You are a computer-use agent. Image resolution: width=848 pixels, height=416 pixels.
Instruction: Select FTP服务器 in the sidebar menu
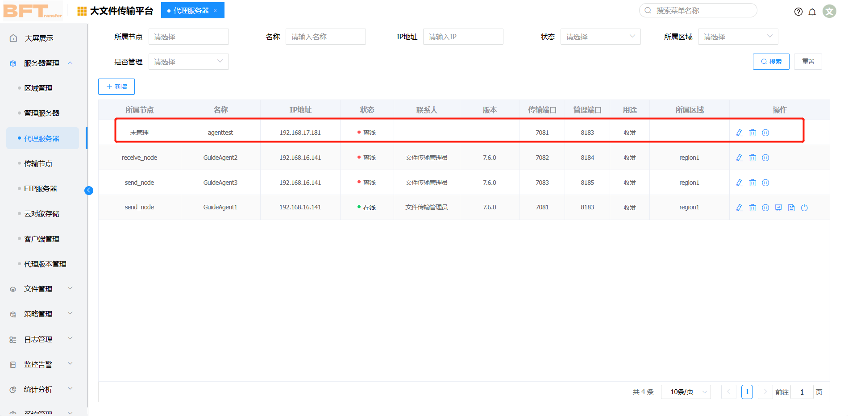[41, 188]
